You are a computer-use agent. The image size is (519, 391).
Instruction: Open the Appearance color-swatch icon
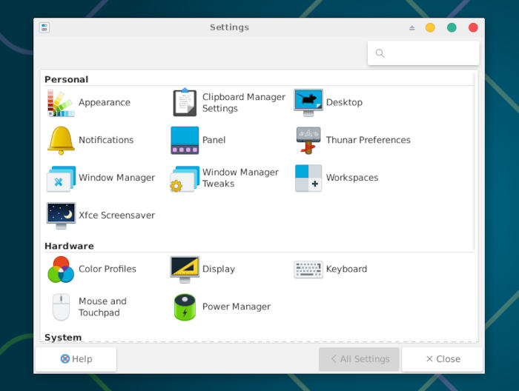coord(61,103)
